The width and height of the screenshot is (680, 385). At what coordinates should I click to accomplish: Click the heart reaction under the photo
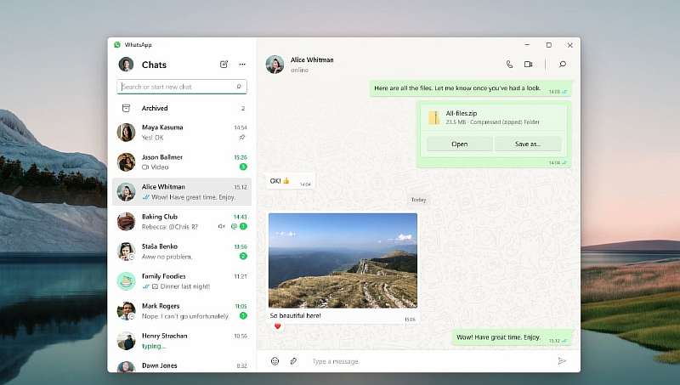(276, 326)
